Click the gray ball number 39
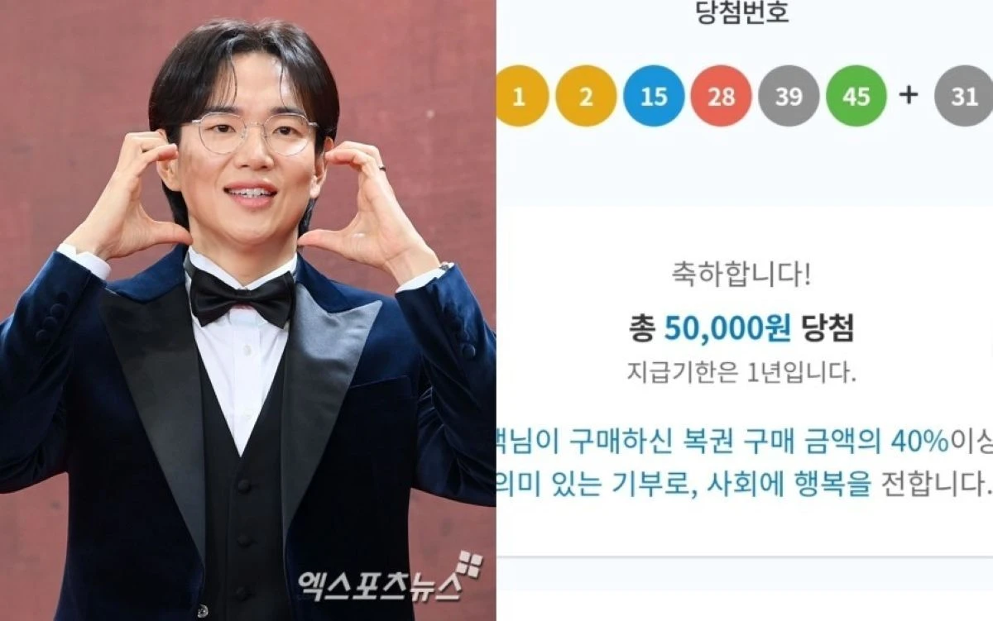The image size is (993, 621). point(789,97)
